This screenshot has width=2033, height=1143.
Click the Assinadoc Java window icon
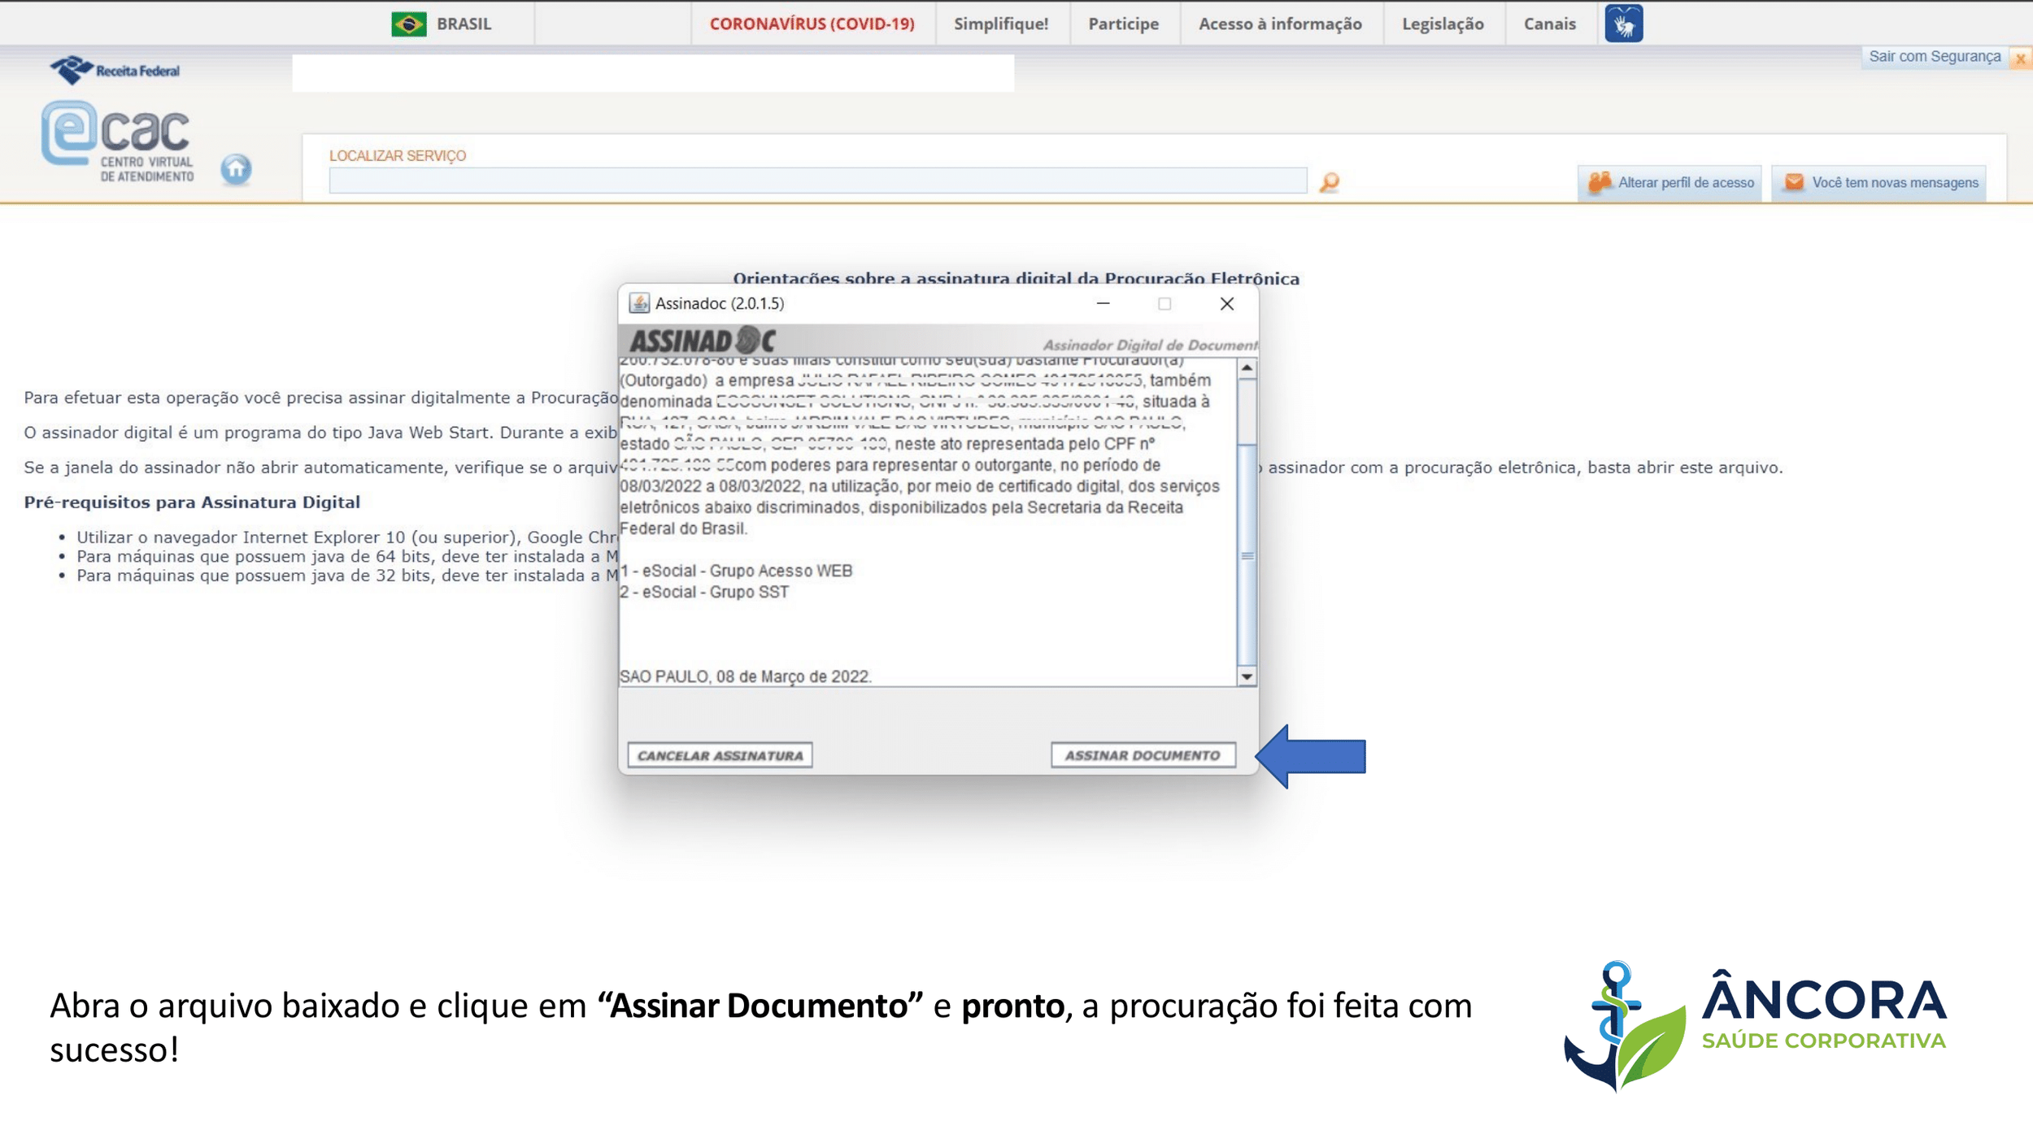[639, 303]
